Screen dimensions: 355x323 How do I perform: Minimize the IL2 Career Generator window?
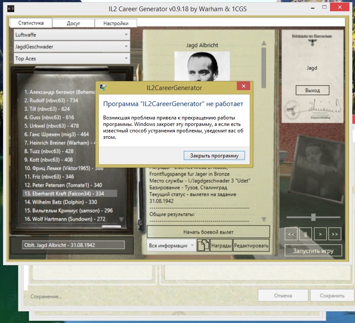click(x=313, y=8)
